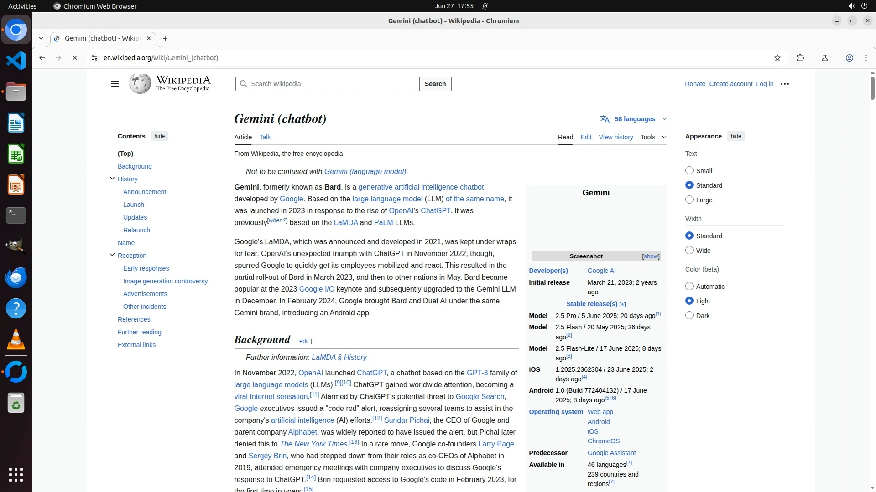Switch to the Talk tab
876x492 pixels.
[265, 137]
